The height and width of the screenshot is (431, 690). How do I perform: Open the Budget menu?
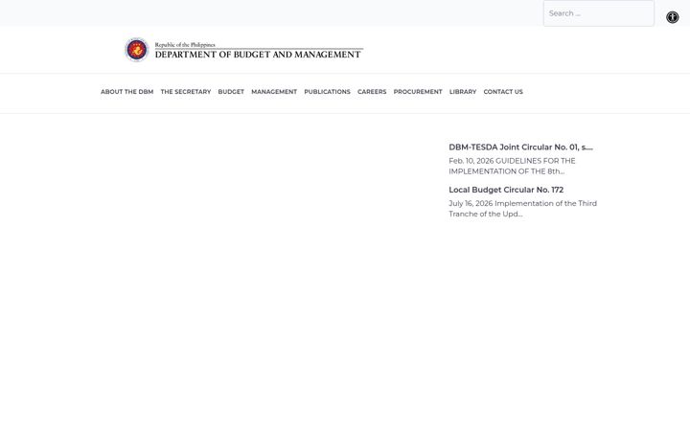[231, 92]
